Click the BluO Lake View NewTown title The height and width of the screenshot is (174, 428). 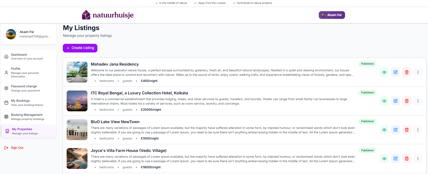click(115, 122)
